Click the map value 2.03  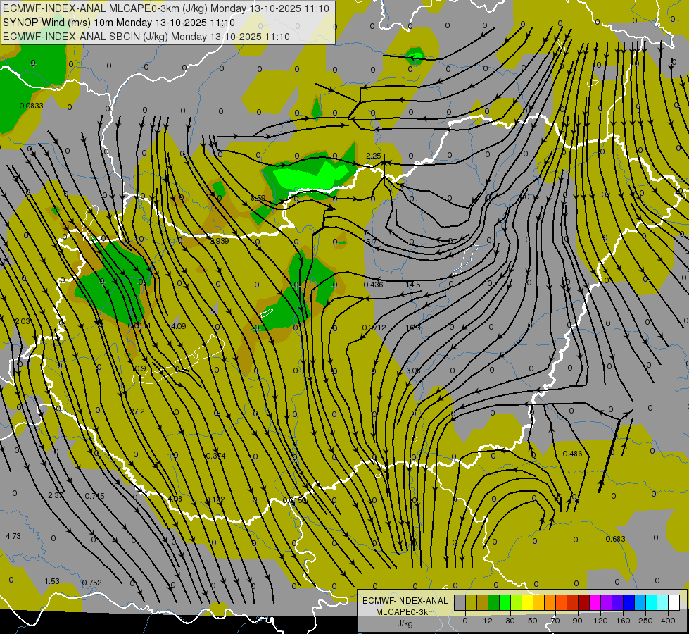23,321
